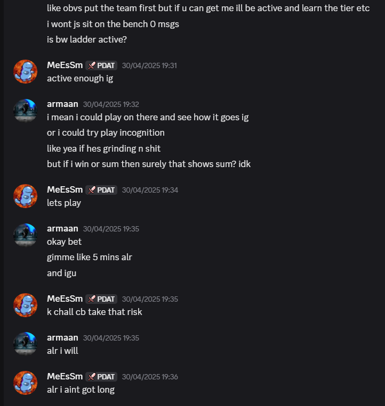Open MeEsSm's username above "active enough ig"
The image size is (385, 406).
tap(65, 65)
